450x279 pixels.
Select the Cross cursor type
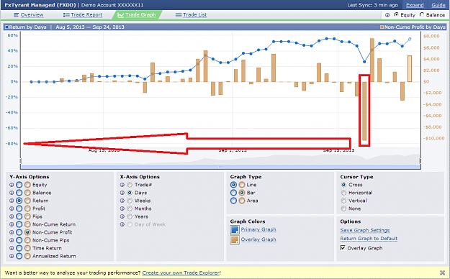tap(343, 185)
